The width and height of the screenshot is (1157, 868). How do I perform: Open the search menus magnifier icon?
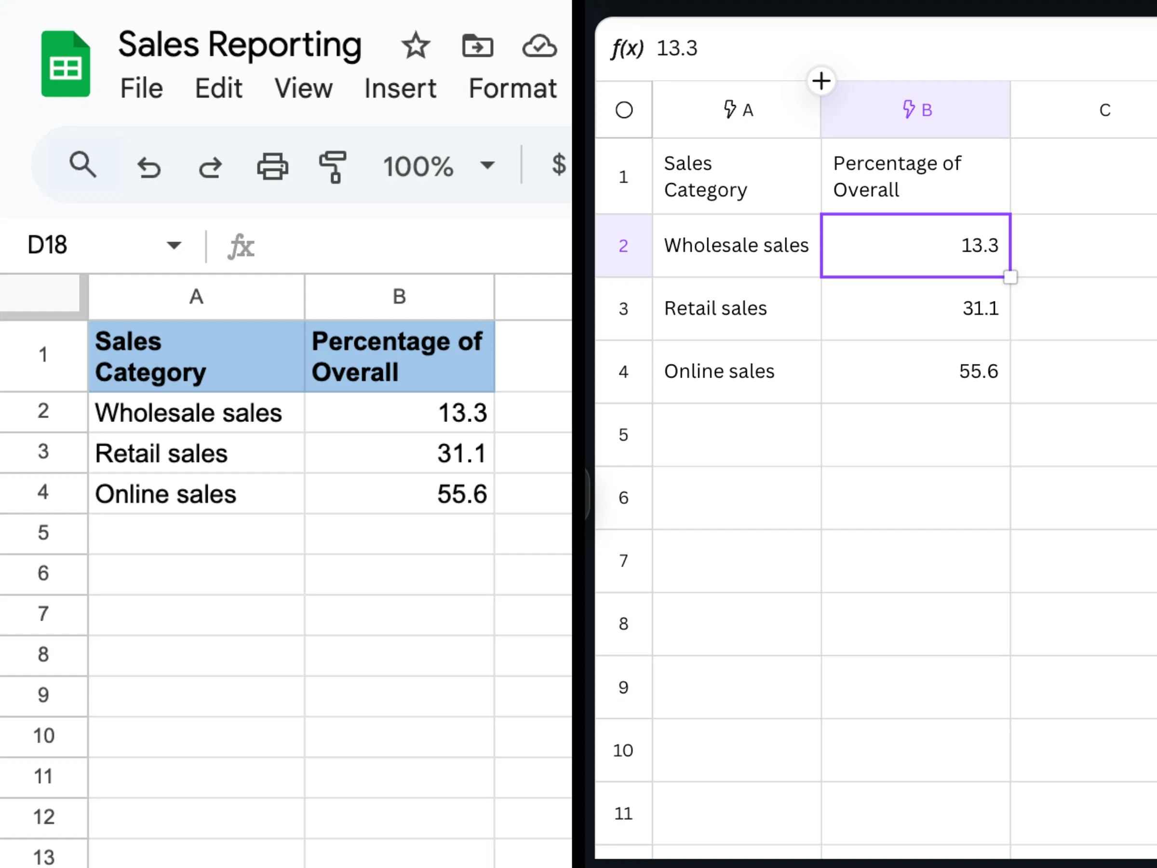[82, 165]
